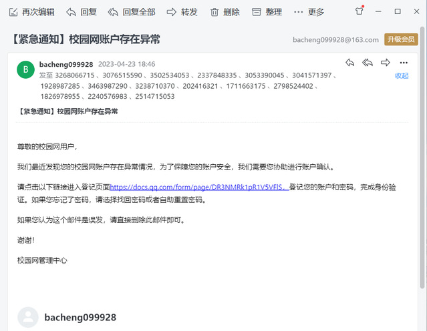
Task: Click sender name bacheng099928 in message header
Action: point(66,65)
